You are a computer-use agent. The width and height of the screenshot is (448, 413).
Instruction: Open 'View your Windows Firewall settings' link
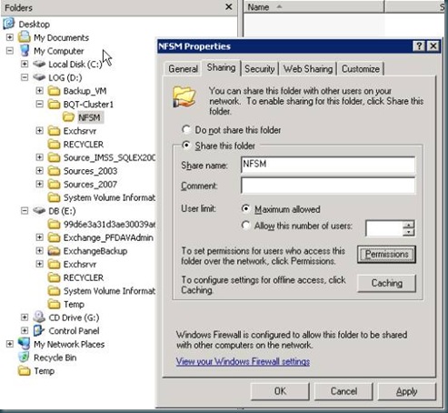coord(243,361)
